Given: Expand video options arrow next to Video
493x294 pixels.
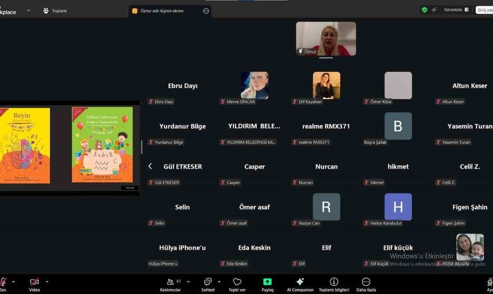Looking at the screenshot, I should (47, 282).
